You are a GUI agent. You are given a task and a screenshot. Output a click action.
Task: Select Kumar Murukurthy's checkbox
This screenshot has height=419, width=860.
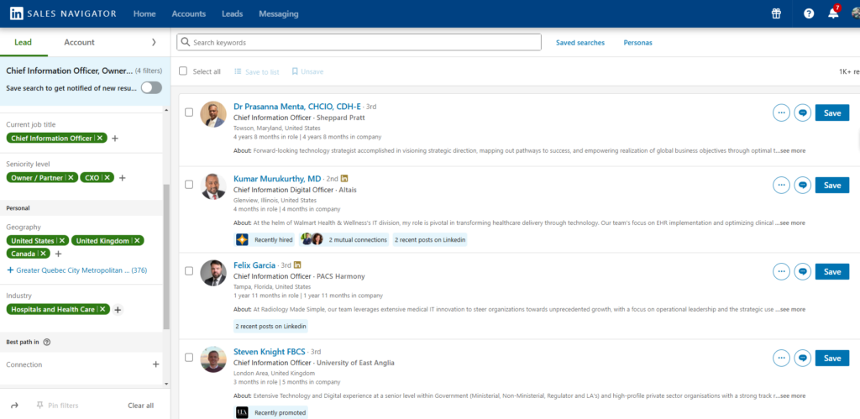tap(189, 185)
